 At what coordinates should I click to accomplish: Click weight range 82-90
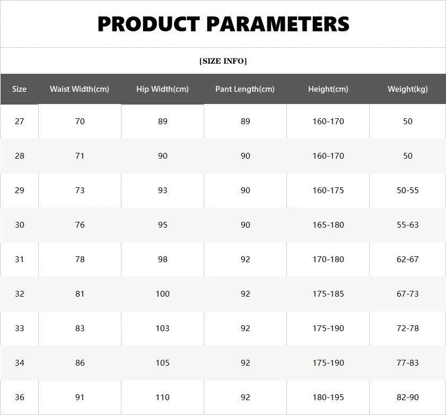coord(407,397)
